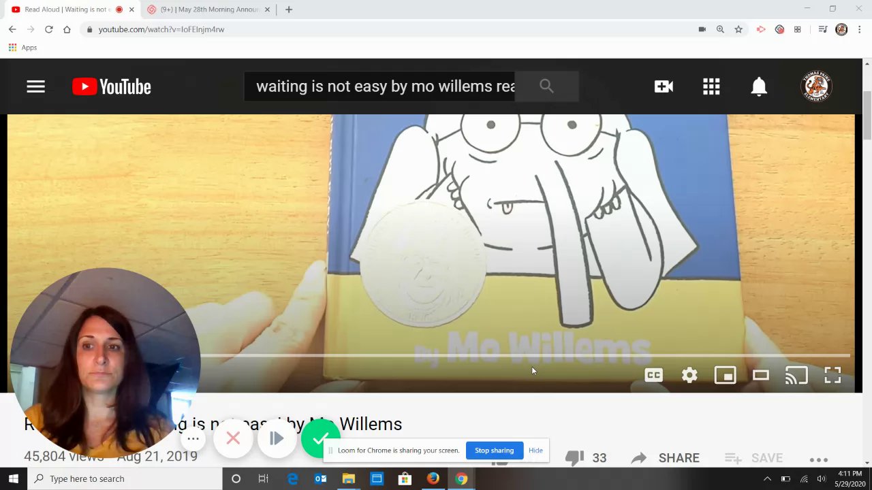Click the Loom webcam bubble
The width and height of the screenshot is (872, 490).
pyautogui.click(x=104, y=363)
